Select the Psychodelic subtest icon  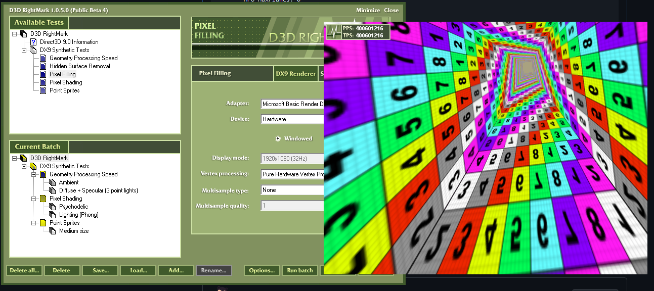[52, 206]
